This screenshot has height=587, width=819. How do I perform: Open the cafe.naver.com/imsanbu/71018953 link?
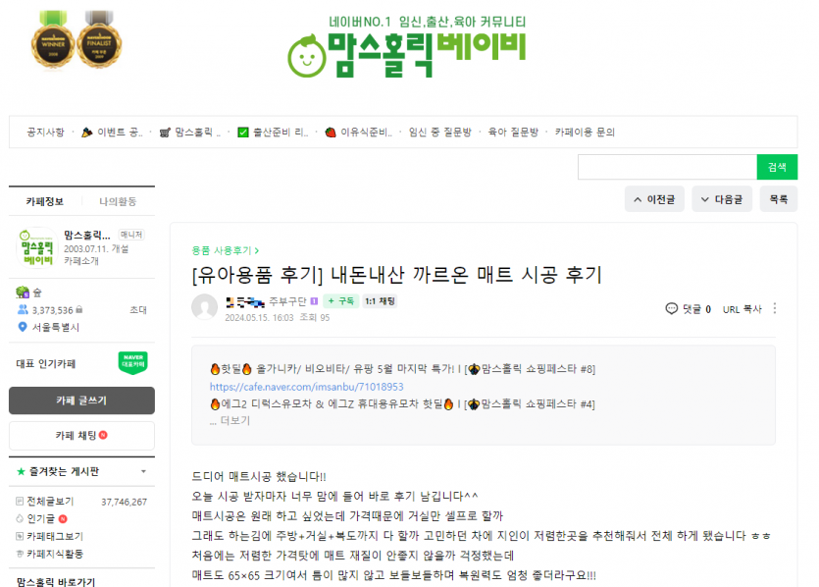(307, 387)
